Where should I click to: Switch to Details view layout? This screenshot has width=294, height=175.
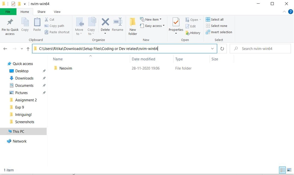tap(282, 170)
